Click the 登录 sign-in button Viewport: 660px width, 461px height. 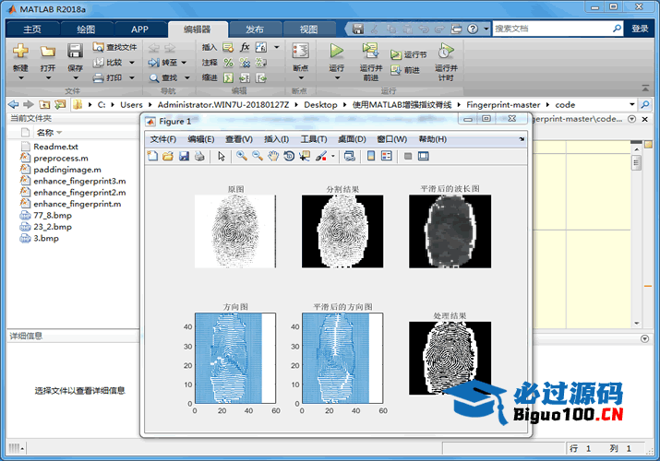coord(640,29)
